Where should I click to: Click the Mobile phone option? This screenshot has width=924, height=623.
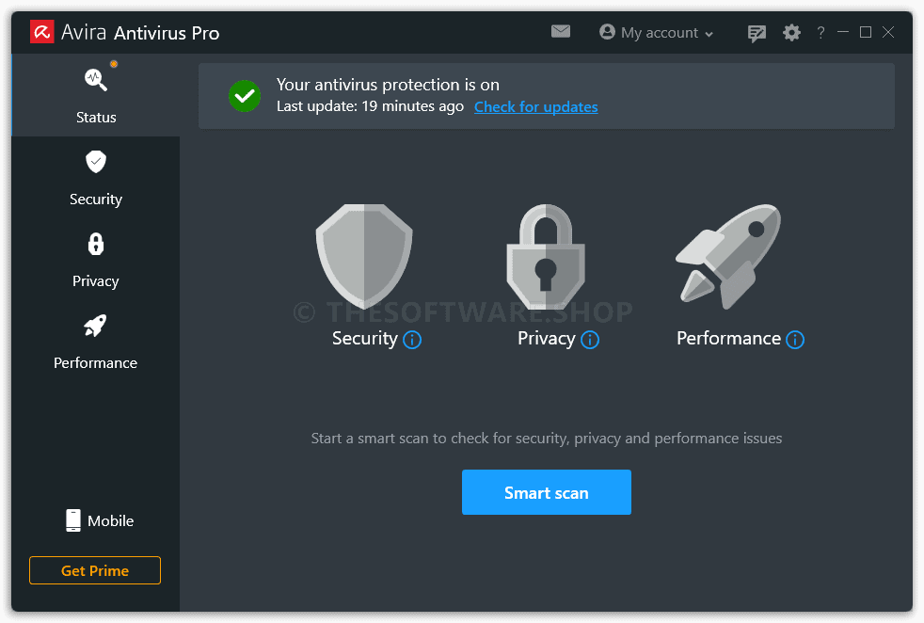click(x=100, y=520)
